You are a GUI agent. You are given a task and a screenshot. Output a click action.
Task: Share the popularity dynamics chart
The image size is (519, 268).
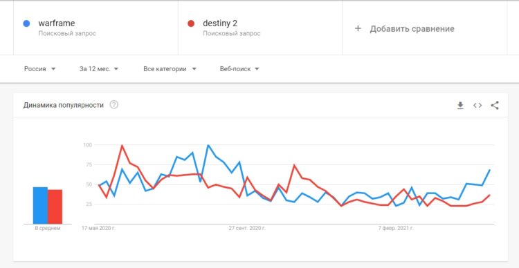tap(495, 106)
